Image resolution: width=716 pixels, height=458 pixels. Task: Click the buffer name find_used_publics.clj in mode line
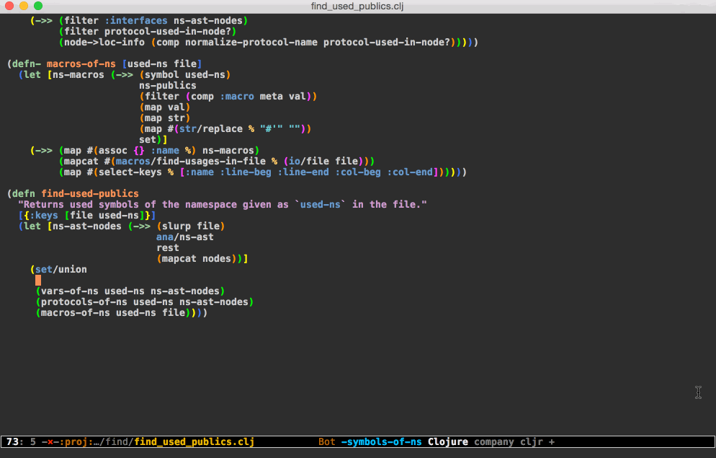pyautogui.click(x=194, y=441)
